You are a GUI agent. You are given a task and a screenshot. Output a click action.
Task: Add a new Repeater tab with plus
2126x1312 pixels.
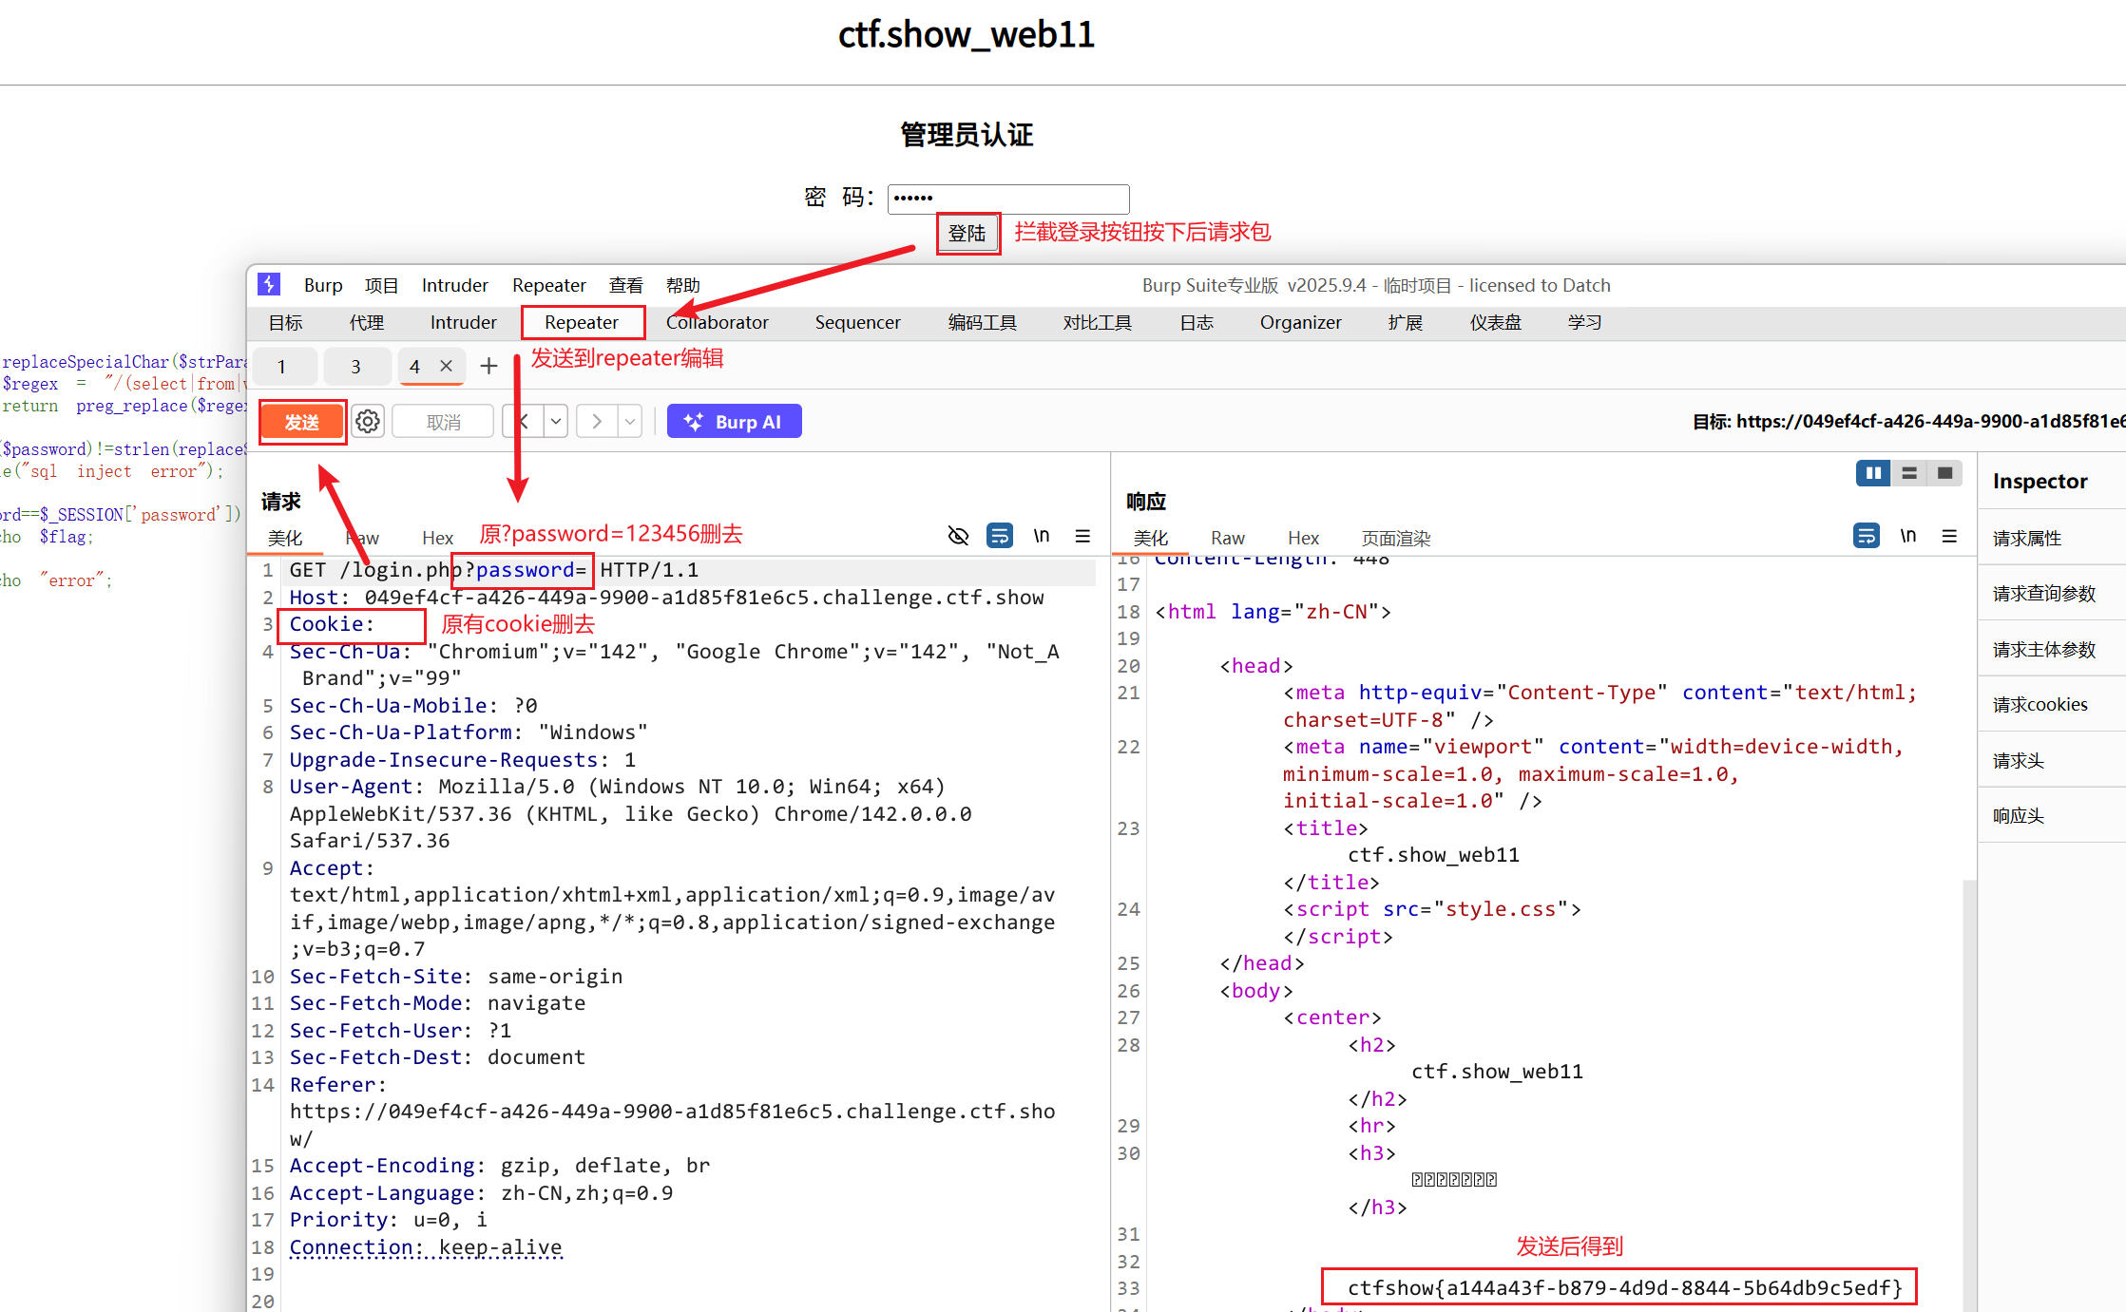(x=488, y=366)
